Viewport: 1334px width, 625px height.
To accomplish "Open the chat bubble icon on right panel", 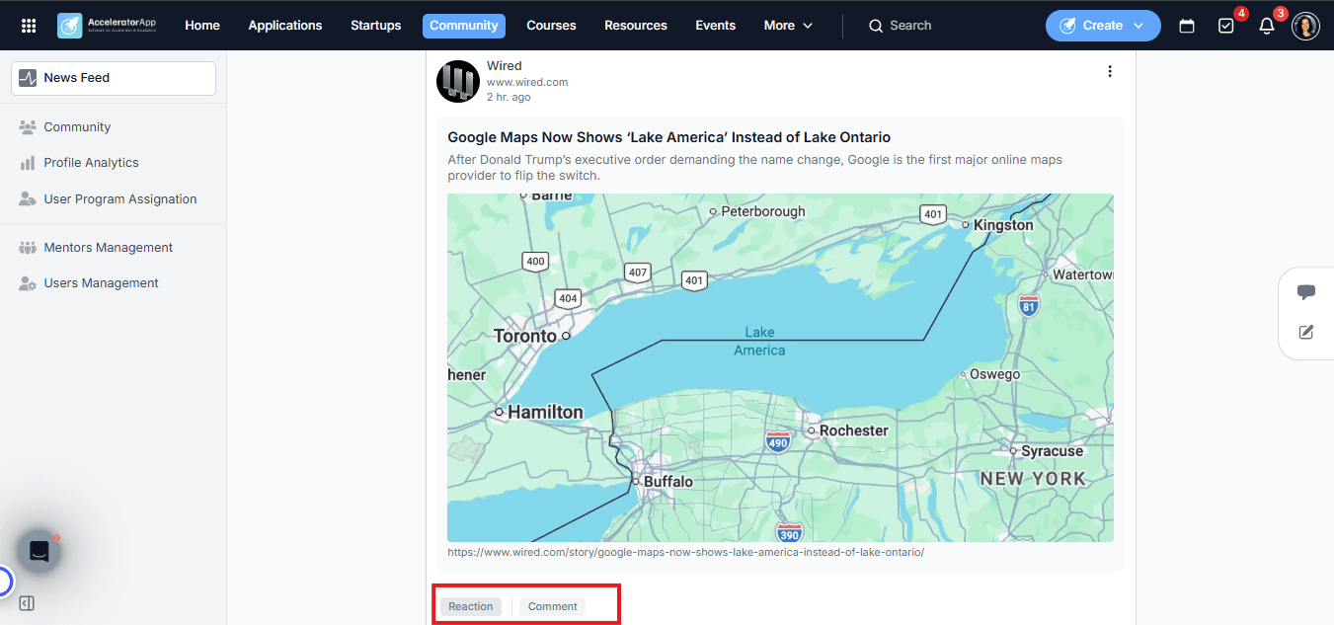I will tap(1306, 292).
